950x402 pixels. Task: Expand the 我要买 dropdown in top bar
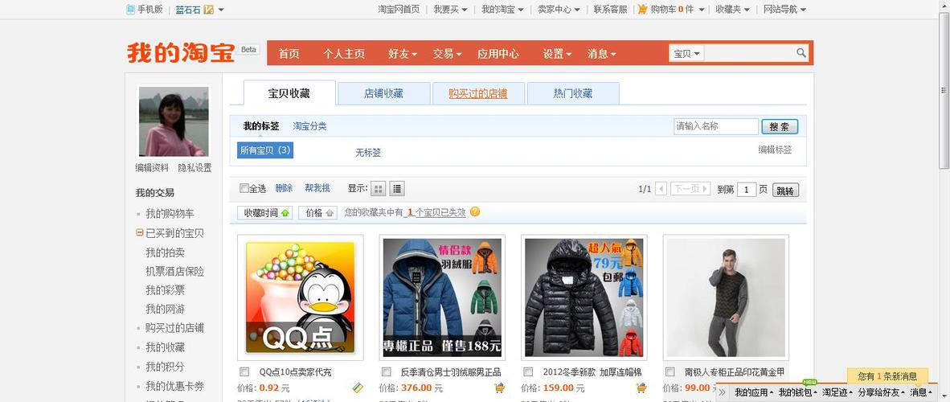450,9
